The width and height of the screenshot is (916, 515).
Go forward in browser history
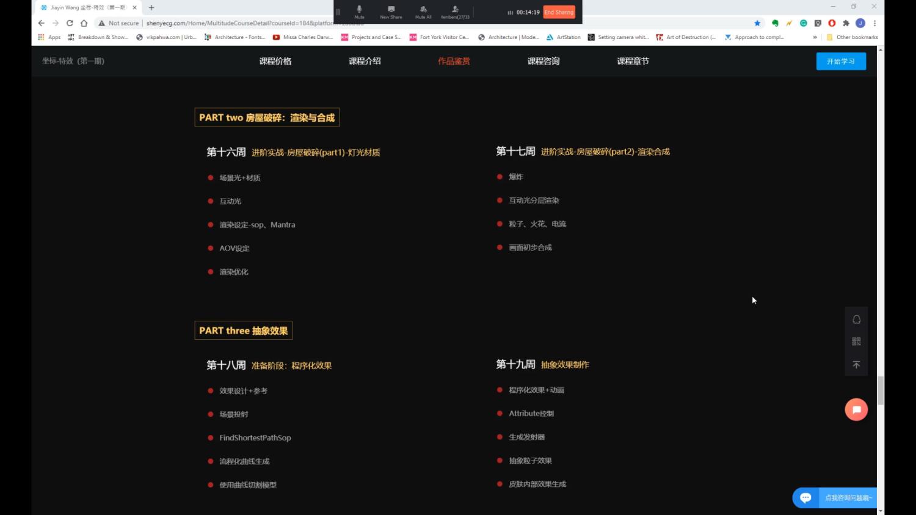coord(56,23)
